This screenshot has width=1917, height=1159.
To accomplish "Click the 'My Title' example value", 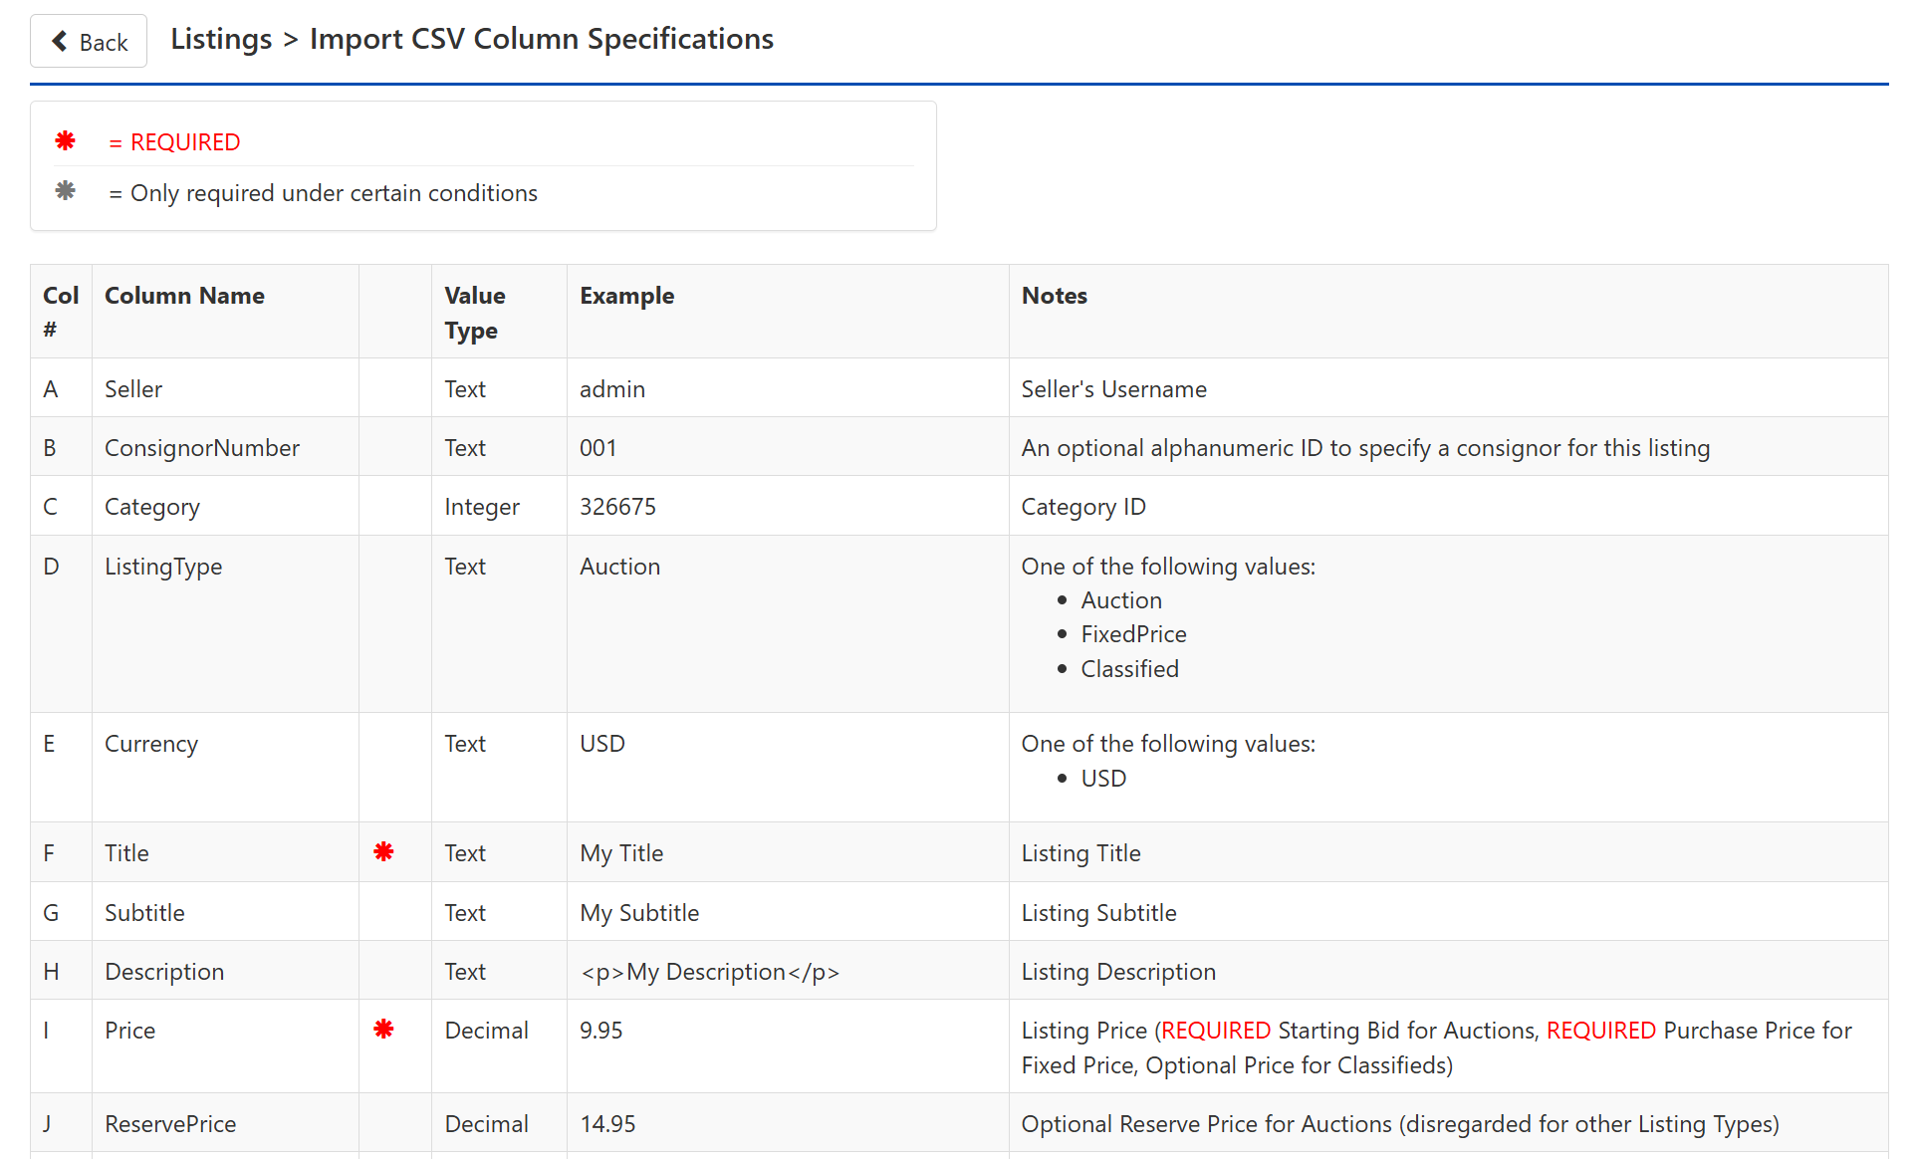I will (621, 853).
